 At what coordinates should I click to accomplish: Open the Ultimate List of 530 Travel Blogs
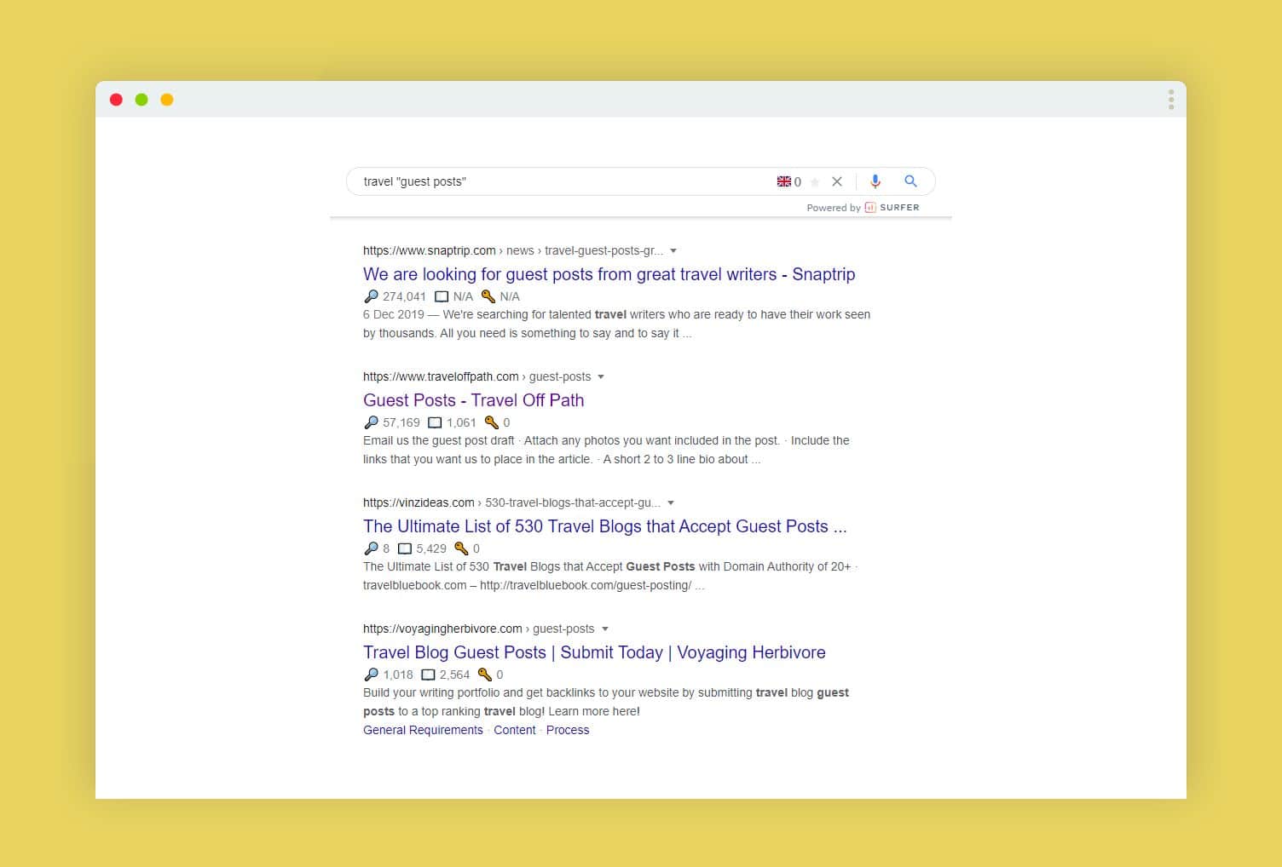click(x=604, y=526)
